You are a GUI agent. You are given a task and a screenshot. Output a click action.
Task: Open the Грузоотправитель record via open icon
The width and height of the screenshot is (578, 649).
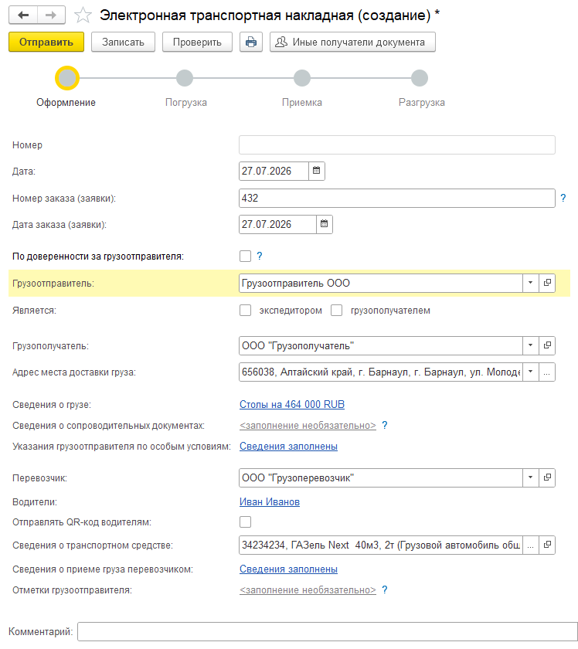click(x=547, y=283)
